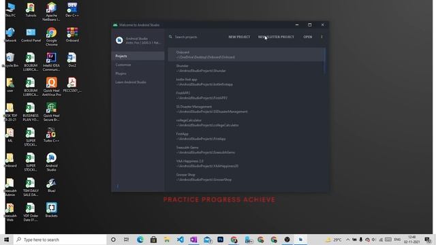This screenshot has height=245, width=436.
Task: Open the three-dot more options menu
Action: [x=322, y=37]
